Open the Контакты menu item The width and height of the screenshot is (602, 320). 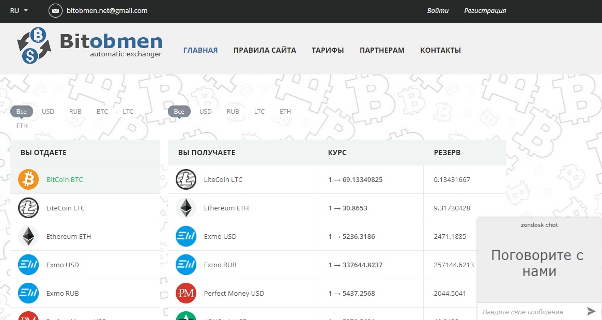(x=440, y=50)
